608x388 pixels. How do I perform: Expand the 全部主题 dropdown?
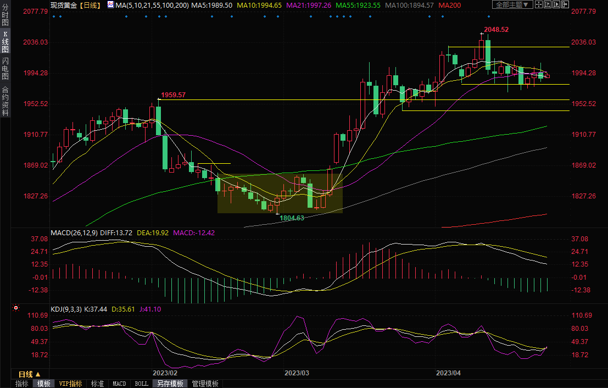[511, 5]
